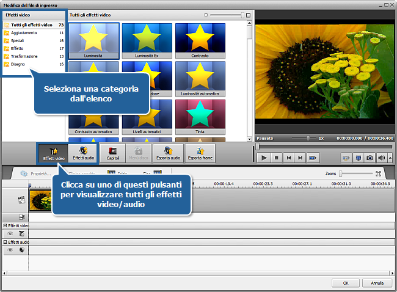Click the small thumbnails icon
The width and height of the screenshot is (397, 292).
[x=206, y=15]
